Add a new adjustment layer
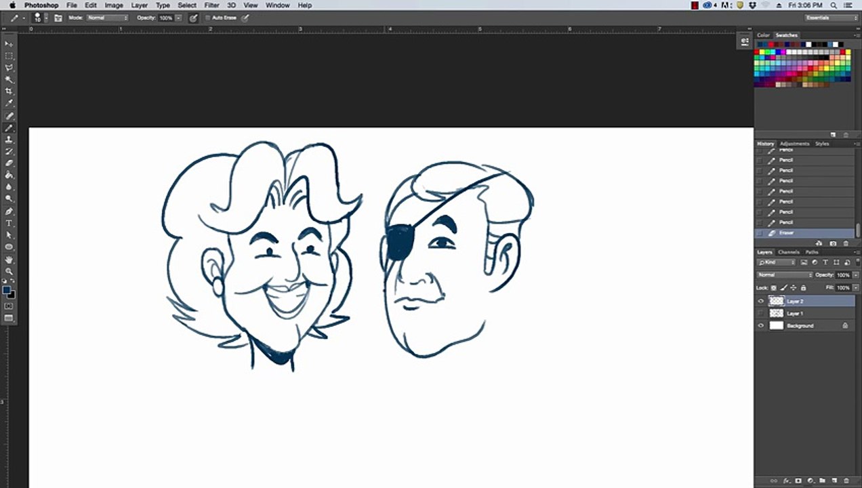The height and width of the screenshot is (488, 862). [810, 481]
